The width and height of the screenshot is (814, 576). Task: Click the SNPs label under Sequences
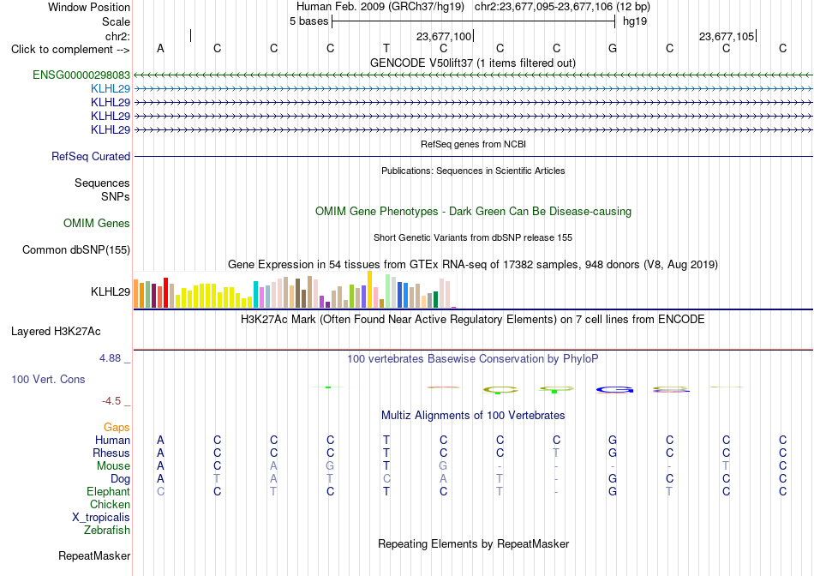tap(116, 197)
